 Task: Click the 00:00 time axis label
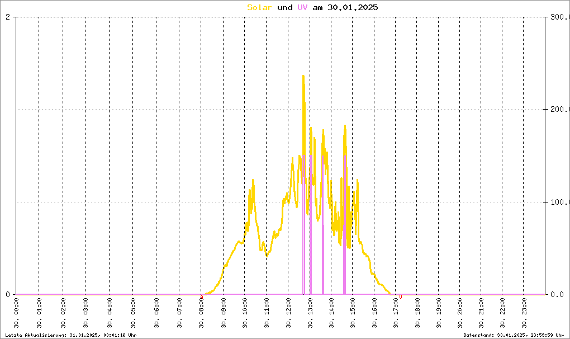pos(17,313)
